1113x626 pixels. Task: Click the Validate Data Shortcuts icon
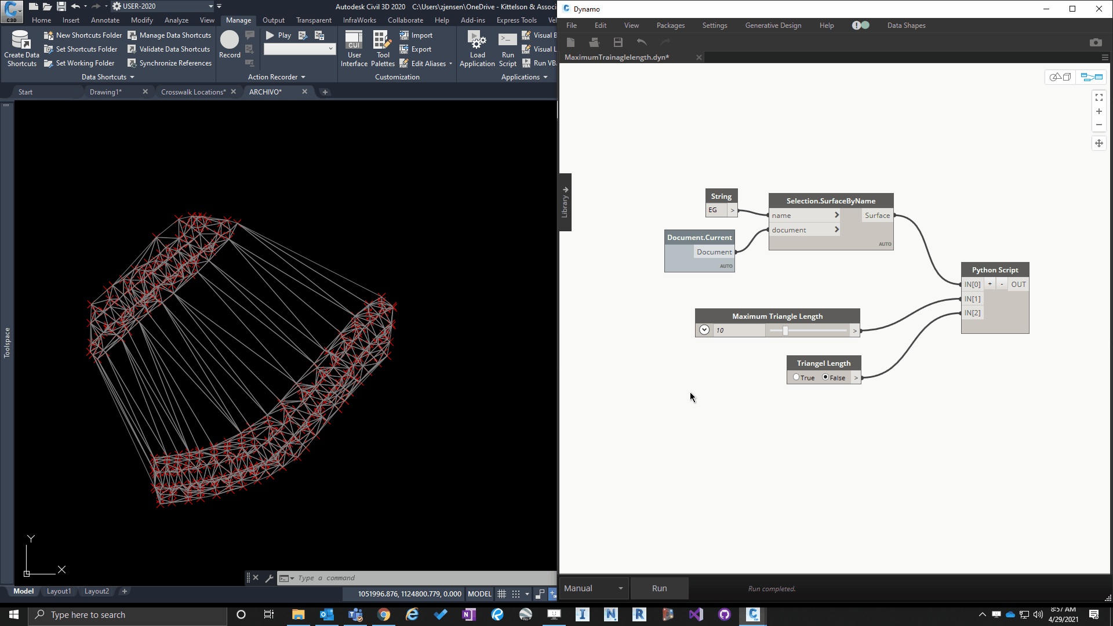click(x=132, y=49)
